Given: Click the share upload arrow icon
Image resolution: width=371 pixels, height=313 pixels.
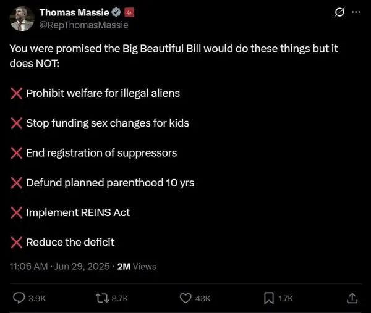Looking at the screenshot, I should coord(352,298).
